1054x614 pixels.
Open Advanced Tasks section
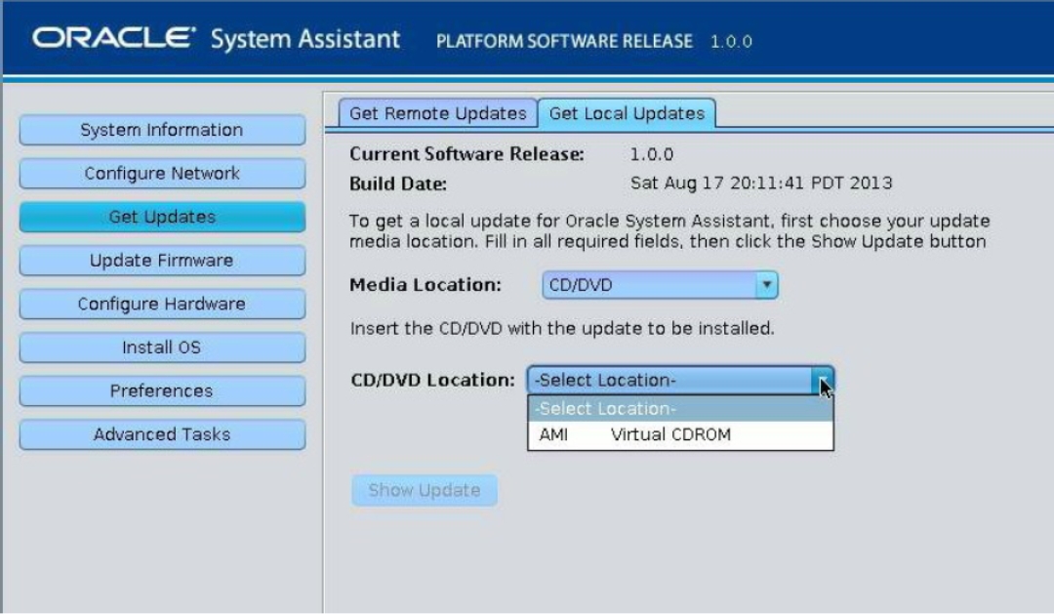(x=162, y=434)
